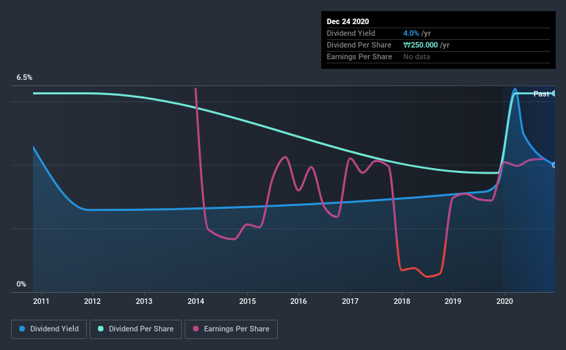Click the Dividend Per Share endpoint marker near Past
The height and width of the screenshot is (350, 566).
(x=554, y=94)
